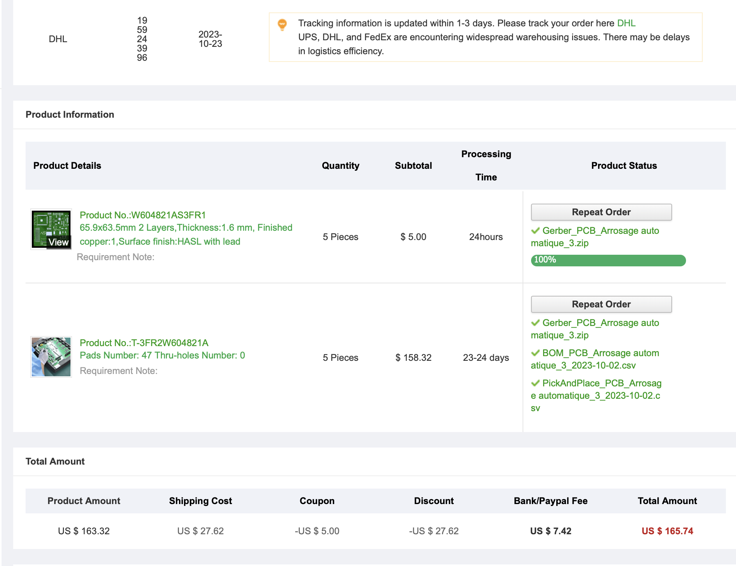Click the 100% green progress bar

[x=608, y=260]
